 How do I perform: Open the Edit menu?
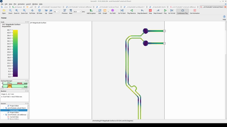[6, 4]
